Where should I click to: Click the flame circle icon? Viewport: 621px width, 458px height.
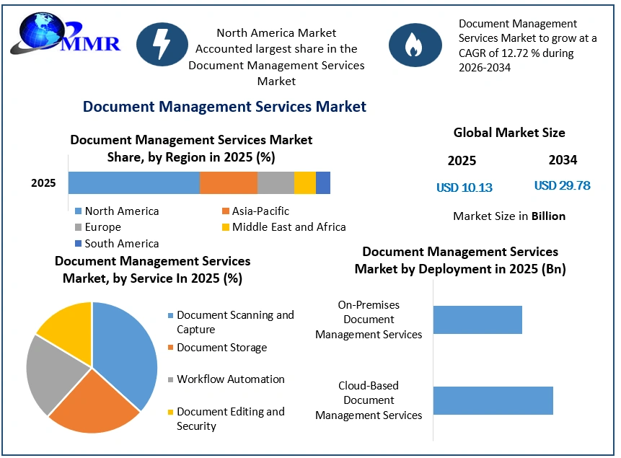tap(415, 45)
